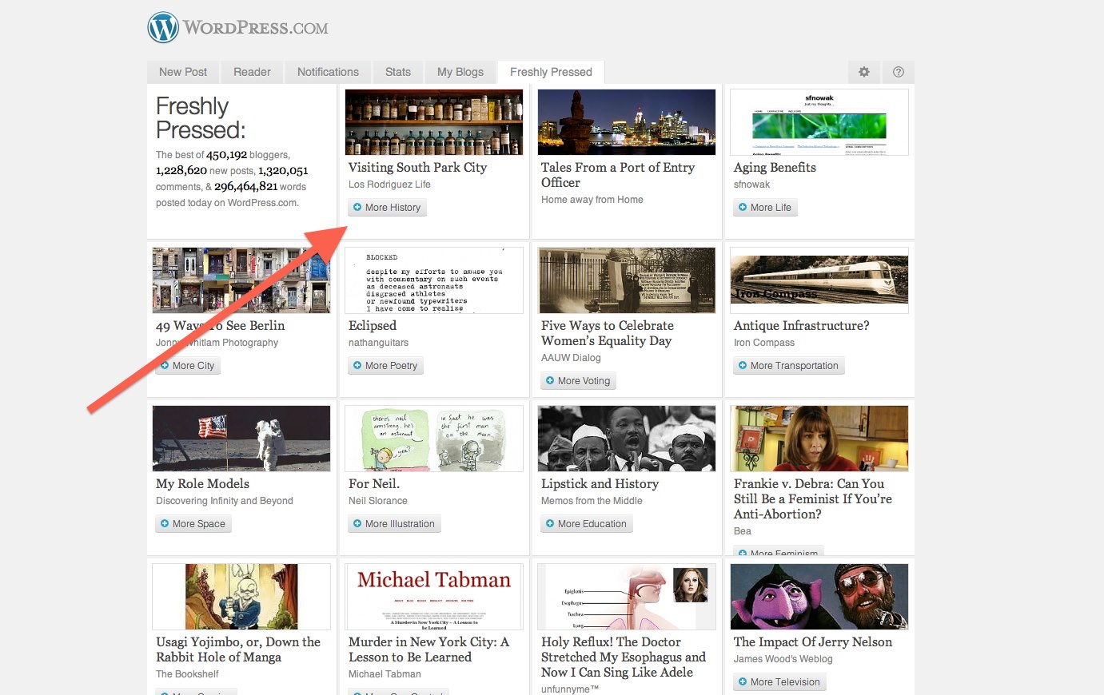Click the plus icon on More History

tap(357, 207)
